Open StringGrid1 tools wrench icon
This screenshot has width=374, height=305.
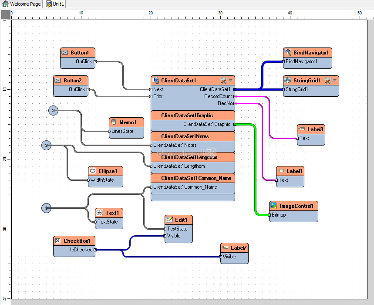[x=328, y=81]
